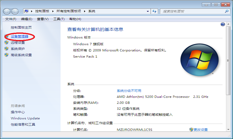Screen dimensions: 233x139
Task: Click the shield icon beside 高级系统设置
Action: [6, 55]
